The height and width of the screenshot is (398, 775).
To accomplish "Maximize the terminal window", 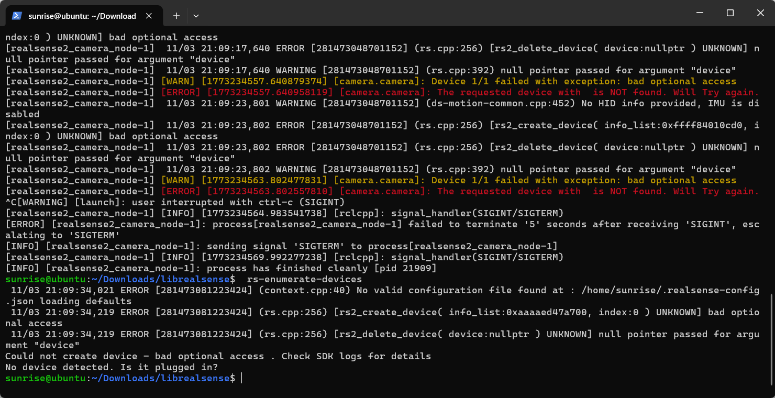I will tap(730, 13).
